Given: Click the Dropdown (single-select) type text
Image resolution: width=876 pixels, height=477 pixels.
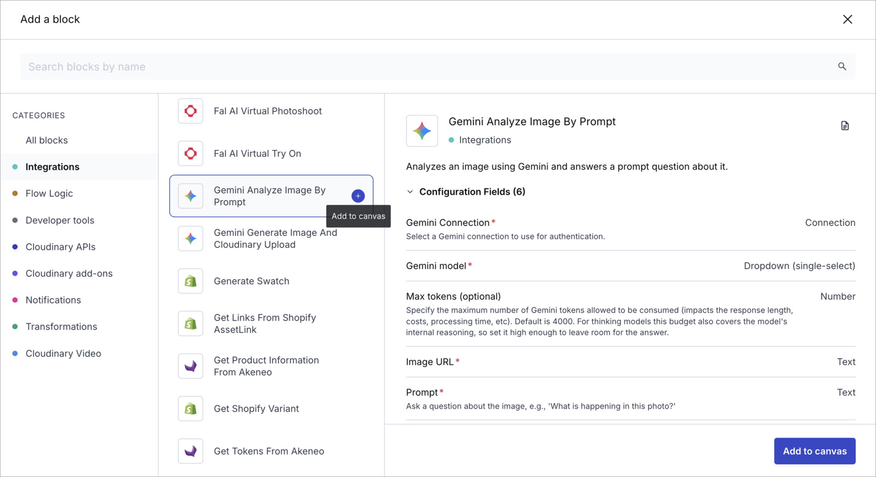Looking at the screenshot, I should point(799,266).
